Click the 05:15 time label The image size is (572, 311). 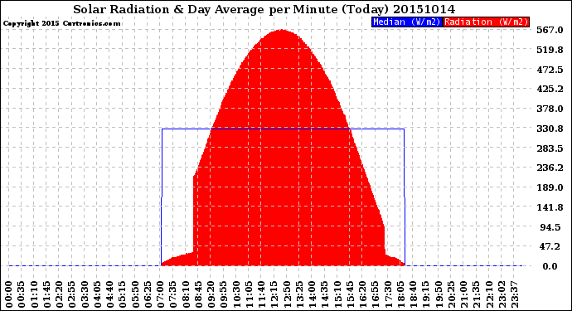123,294
